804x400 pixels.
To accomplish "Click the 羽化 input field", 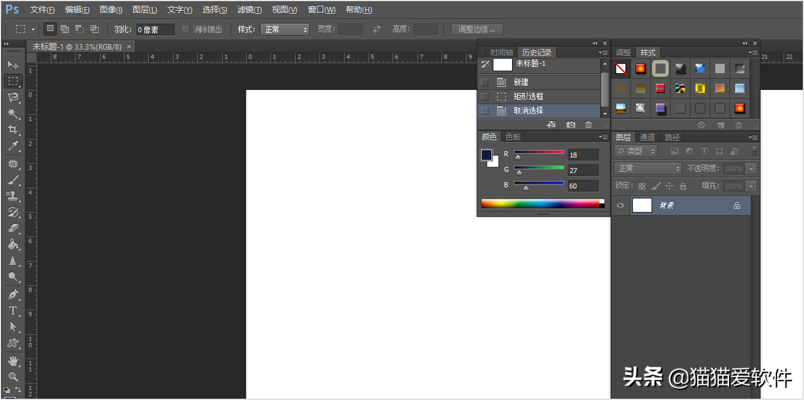I will pos(155,29).
